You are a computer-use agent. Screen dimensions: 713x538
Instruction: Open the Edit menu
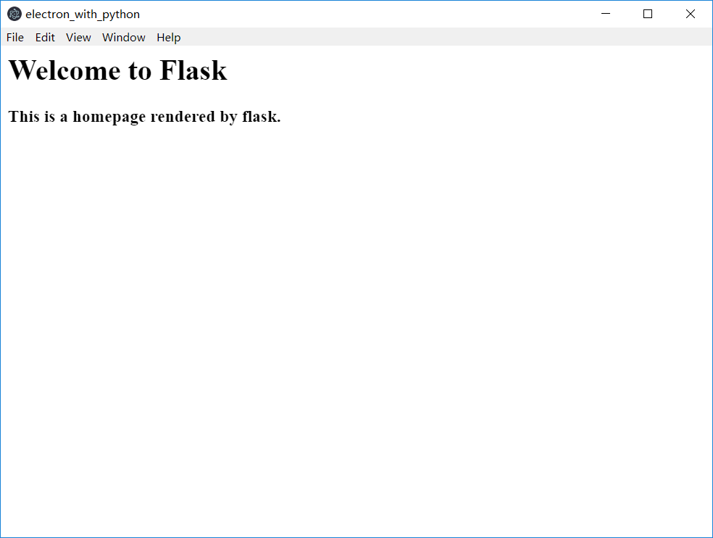[45, 37]
